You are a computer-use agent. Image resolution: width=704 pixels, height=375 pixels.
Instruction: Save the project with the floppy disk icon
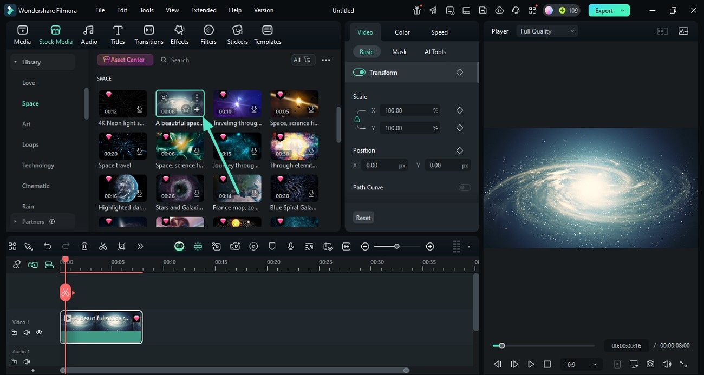pyautogui.click(x=483, y=10)
